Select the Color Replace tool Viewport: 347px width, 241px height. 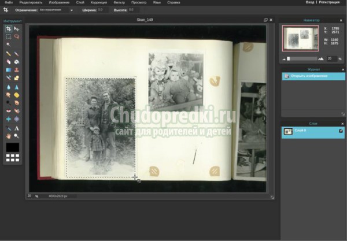click(9, 78)
